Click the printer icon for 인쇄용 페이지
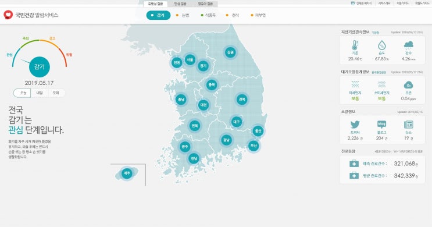Viewport: 432px width, 227px height. (x=353, y=3)
